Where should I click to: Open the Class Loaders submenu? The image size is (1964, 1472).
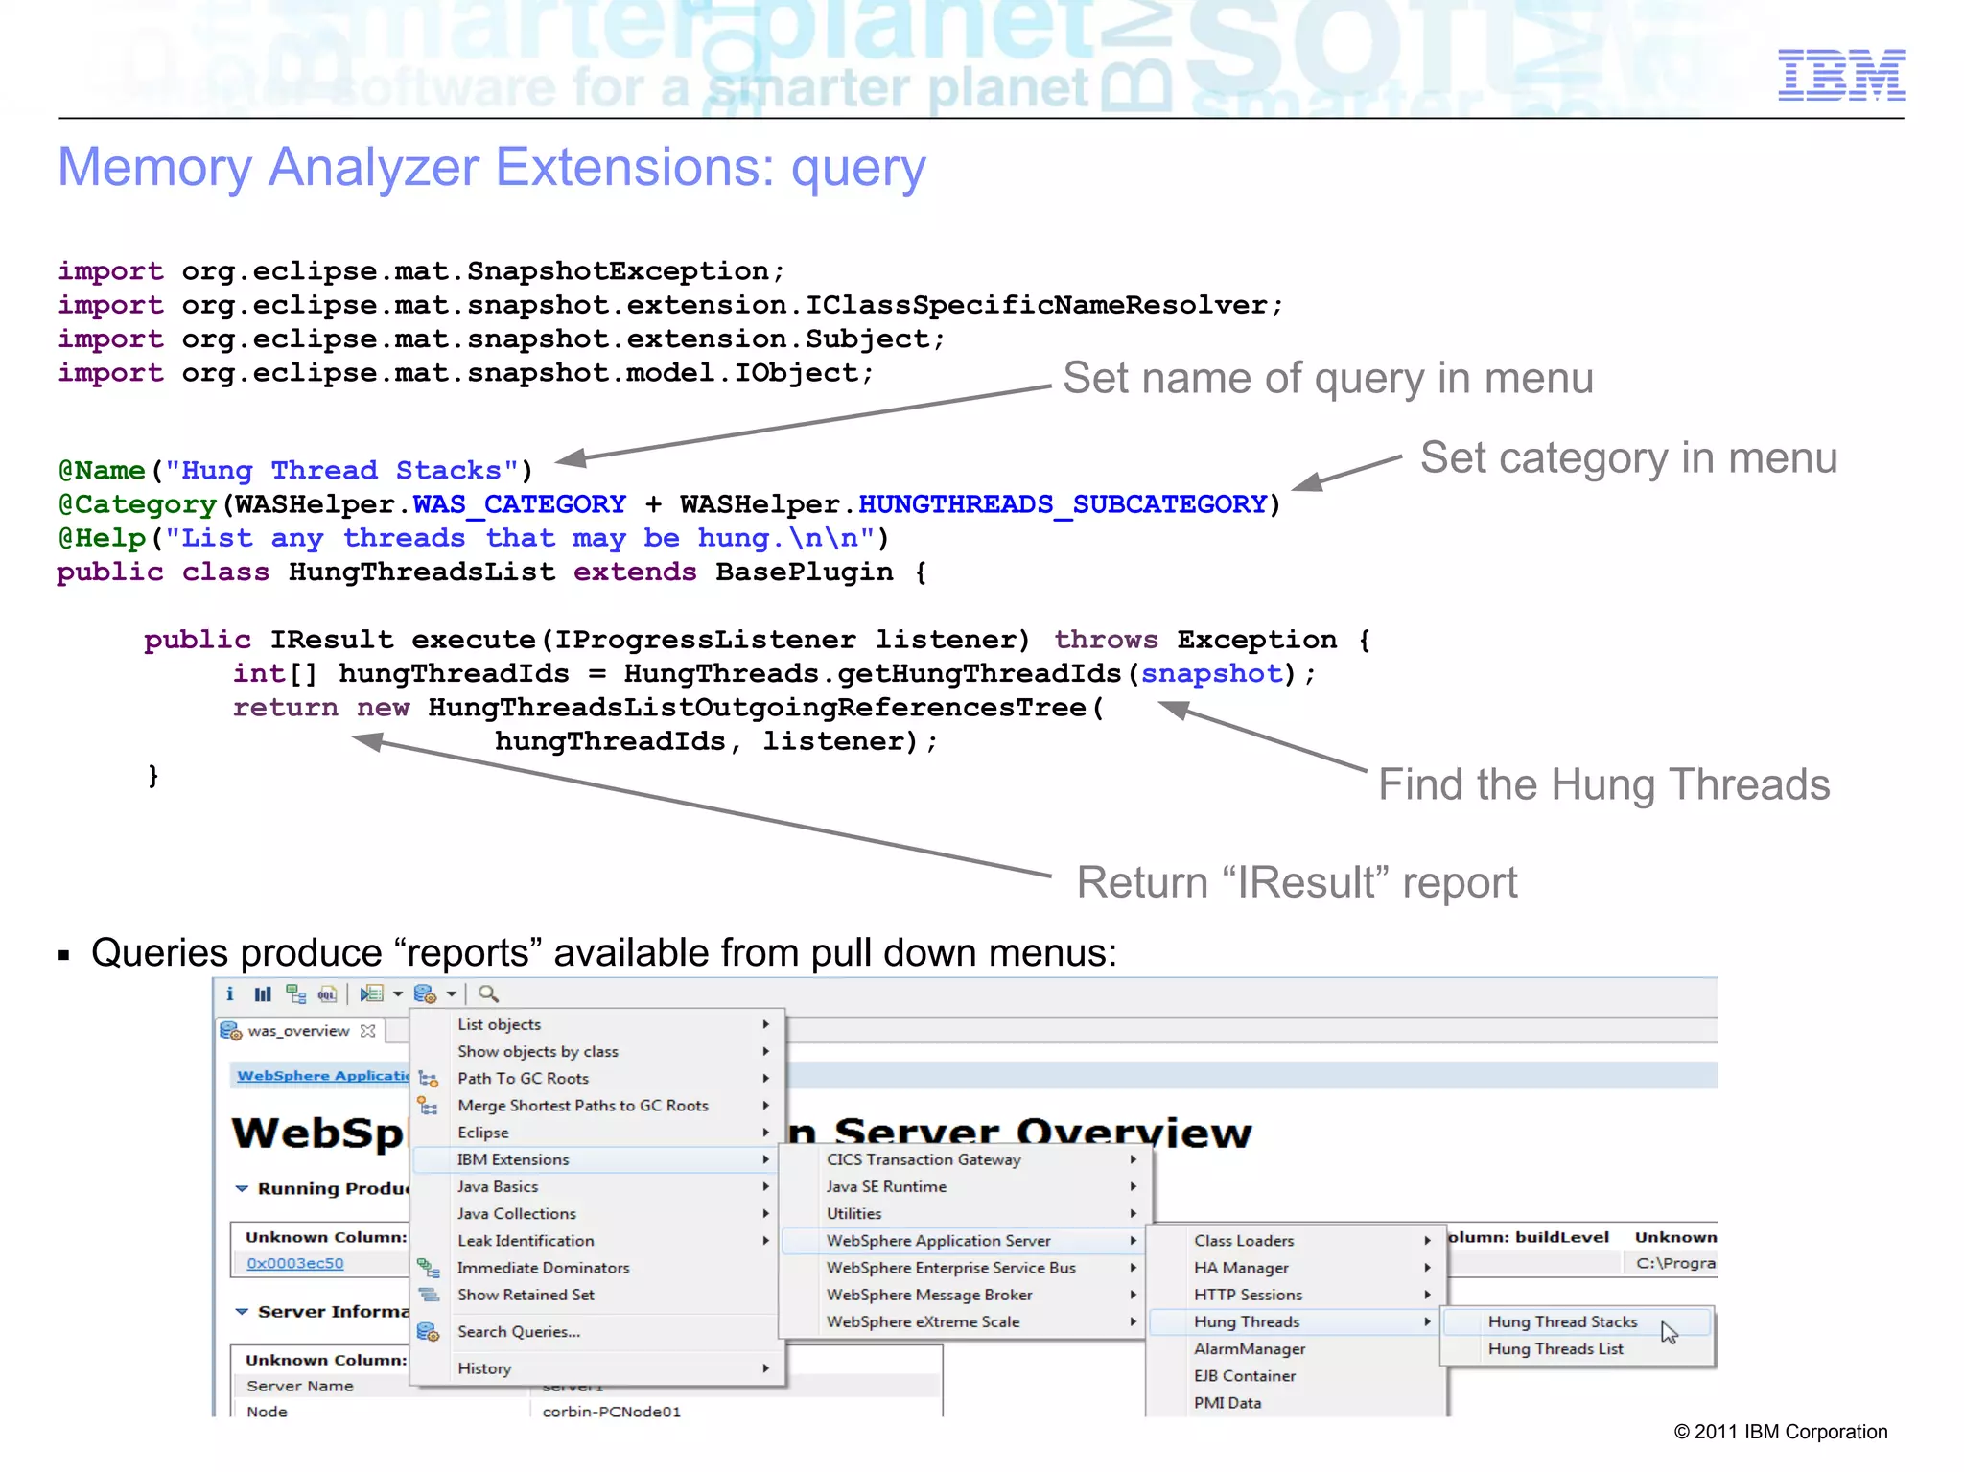[1296, 1240]
